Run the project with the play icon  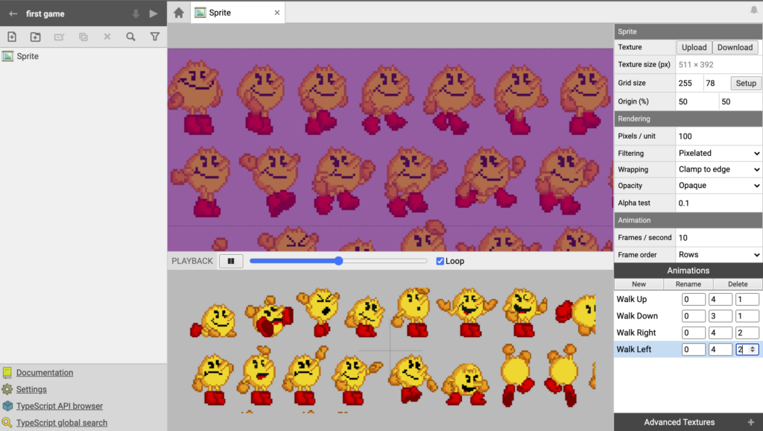tap(153, 13)
